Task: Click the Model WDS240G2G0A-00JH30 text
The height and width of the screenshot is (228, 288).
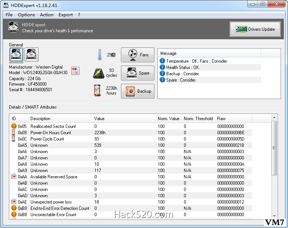Action: point(38,73)
